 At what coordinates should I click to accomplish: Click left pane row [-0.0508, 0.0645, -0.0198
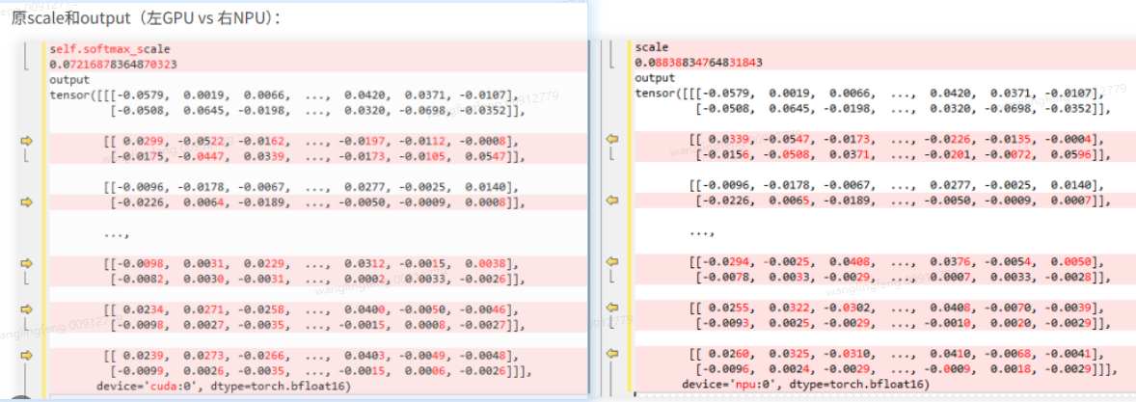click(317, 111)
